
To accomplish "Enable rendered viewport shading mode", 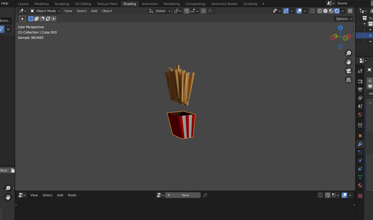I will point(338,11).
